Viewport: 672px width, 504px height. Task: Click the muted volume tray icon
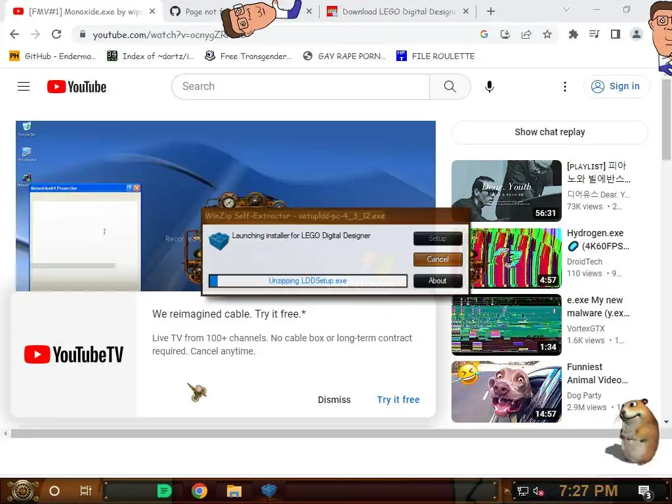tap(538, 491)
